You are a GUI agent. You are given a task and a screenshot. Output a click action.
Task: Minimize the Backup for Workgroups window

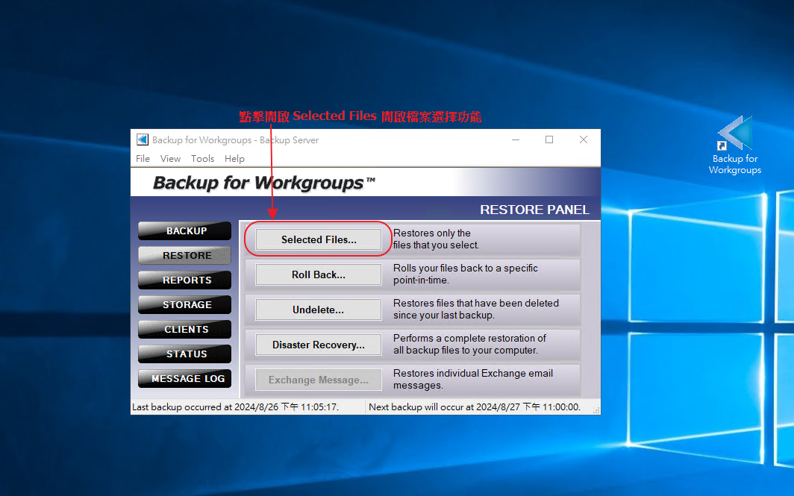[516, 139]
